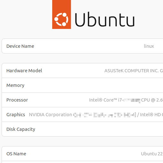Image resolution: width=163 pixels, height=163 pixels.
Task: Select the ASUSTeK COMPUTER INC. value
Action: coord(134,71)
